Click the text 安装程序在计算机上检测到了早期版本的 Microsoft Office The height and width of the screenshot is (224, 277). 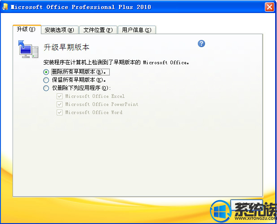pos(116,62)
